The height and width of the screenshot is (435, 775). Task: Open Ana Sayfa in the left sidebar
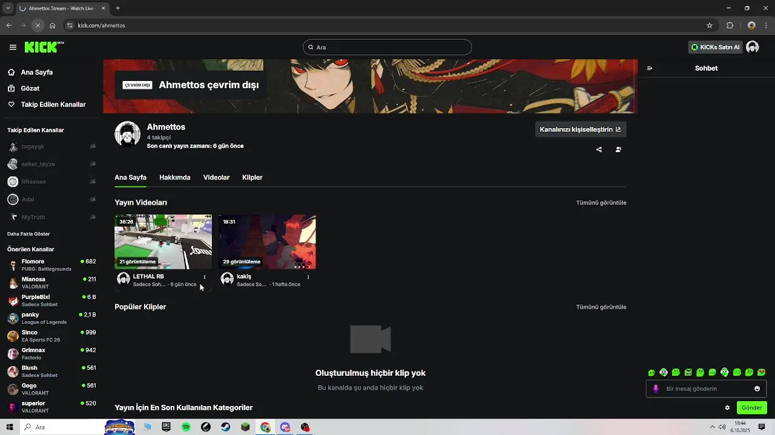click(x=37, y=72)
